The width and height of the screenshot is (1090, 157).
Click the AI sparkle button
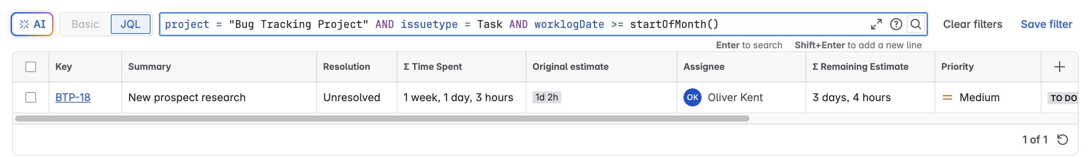[32, 25]
